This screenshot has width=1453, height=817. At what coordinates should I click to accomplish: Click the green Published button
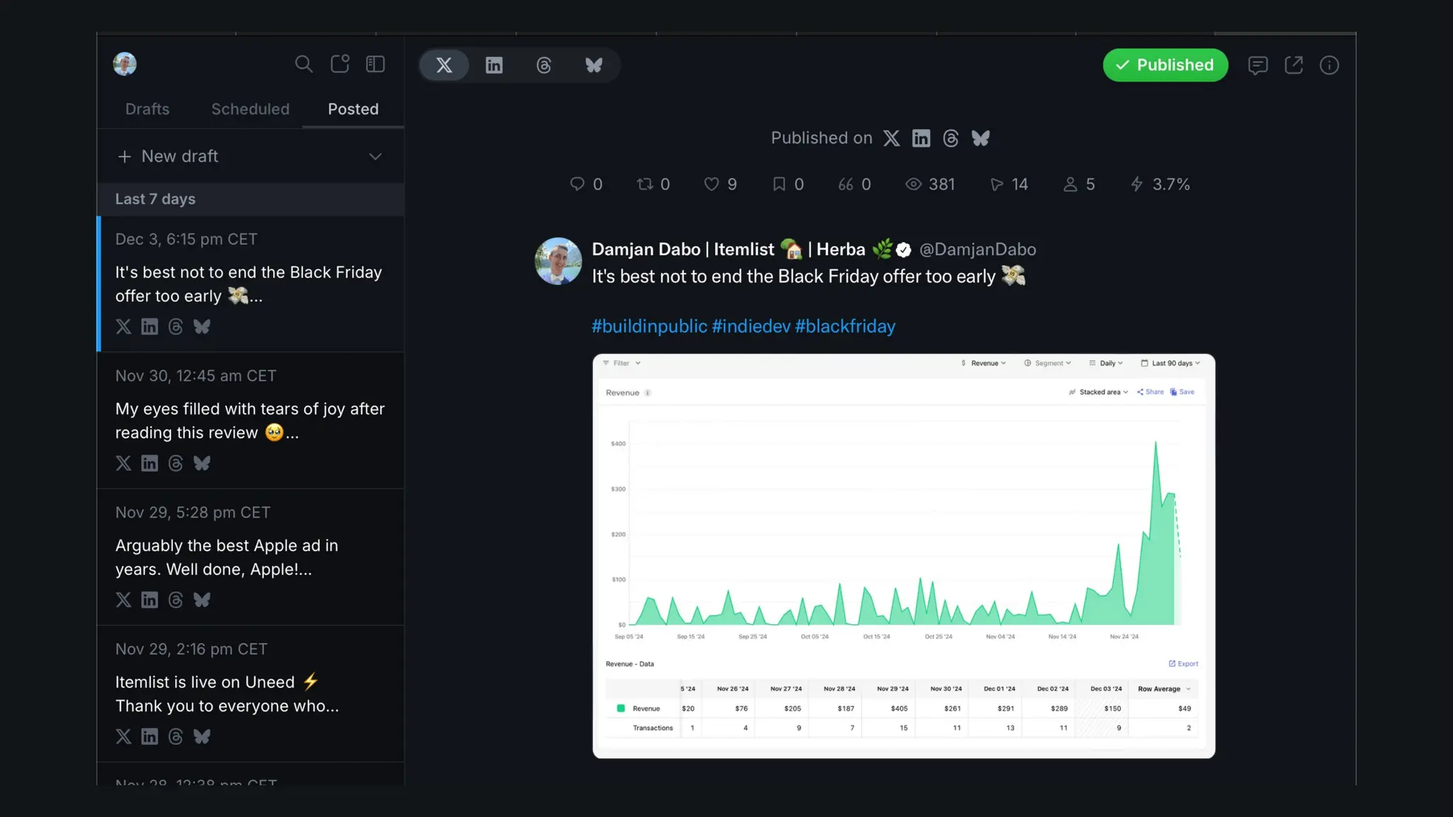pos(1165,65)
